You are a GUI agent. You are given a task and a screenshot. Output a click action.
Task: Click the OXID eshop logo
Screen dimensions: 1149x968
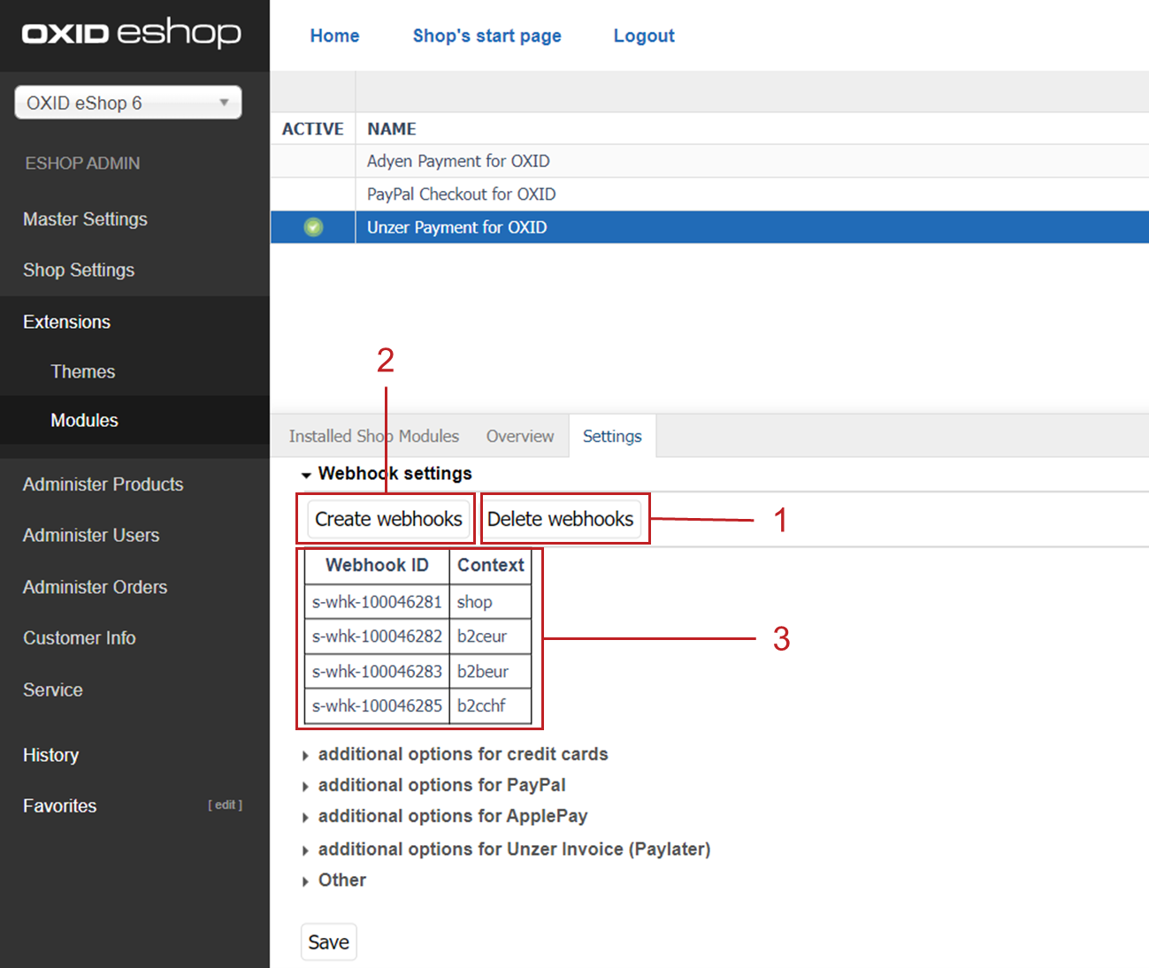click(131, 33)
